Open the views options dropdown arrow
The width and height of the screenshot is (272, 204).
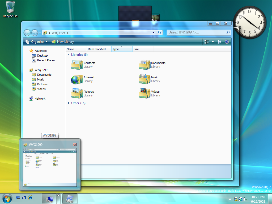213,42
